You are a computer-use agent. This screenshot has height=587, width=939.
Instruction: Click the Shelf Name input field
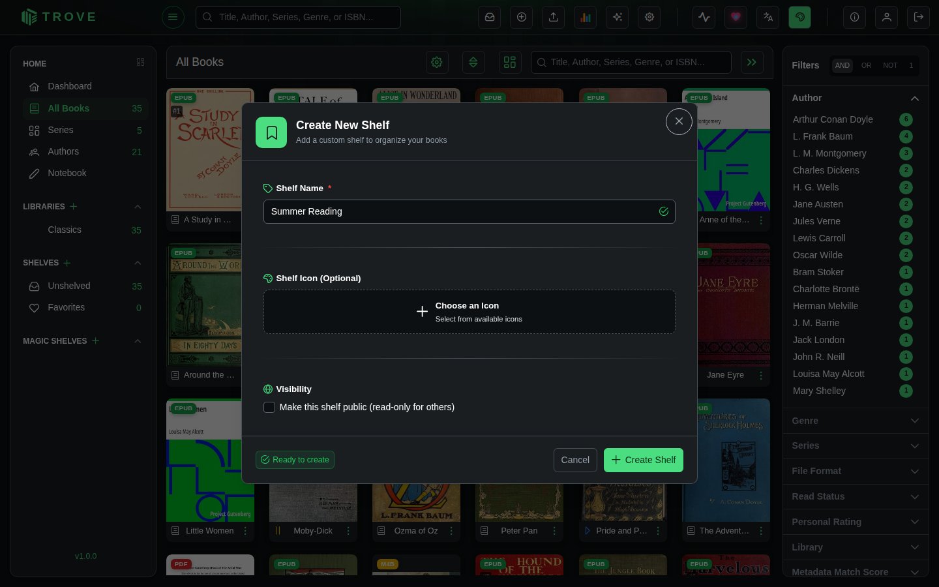click(x=469, y=211)
